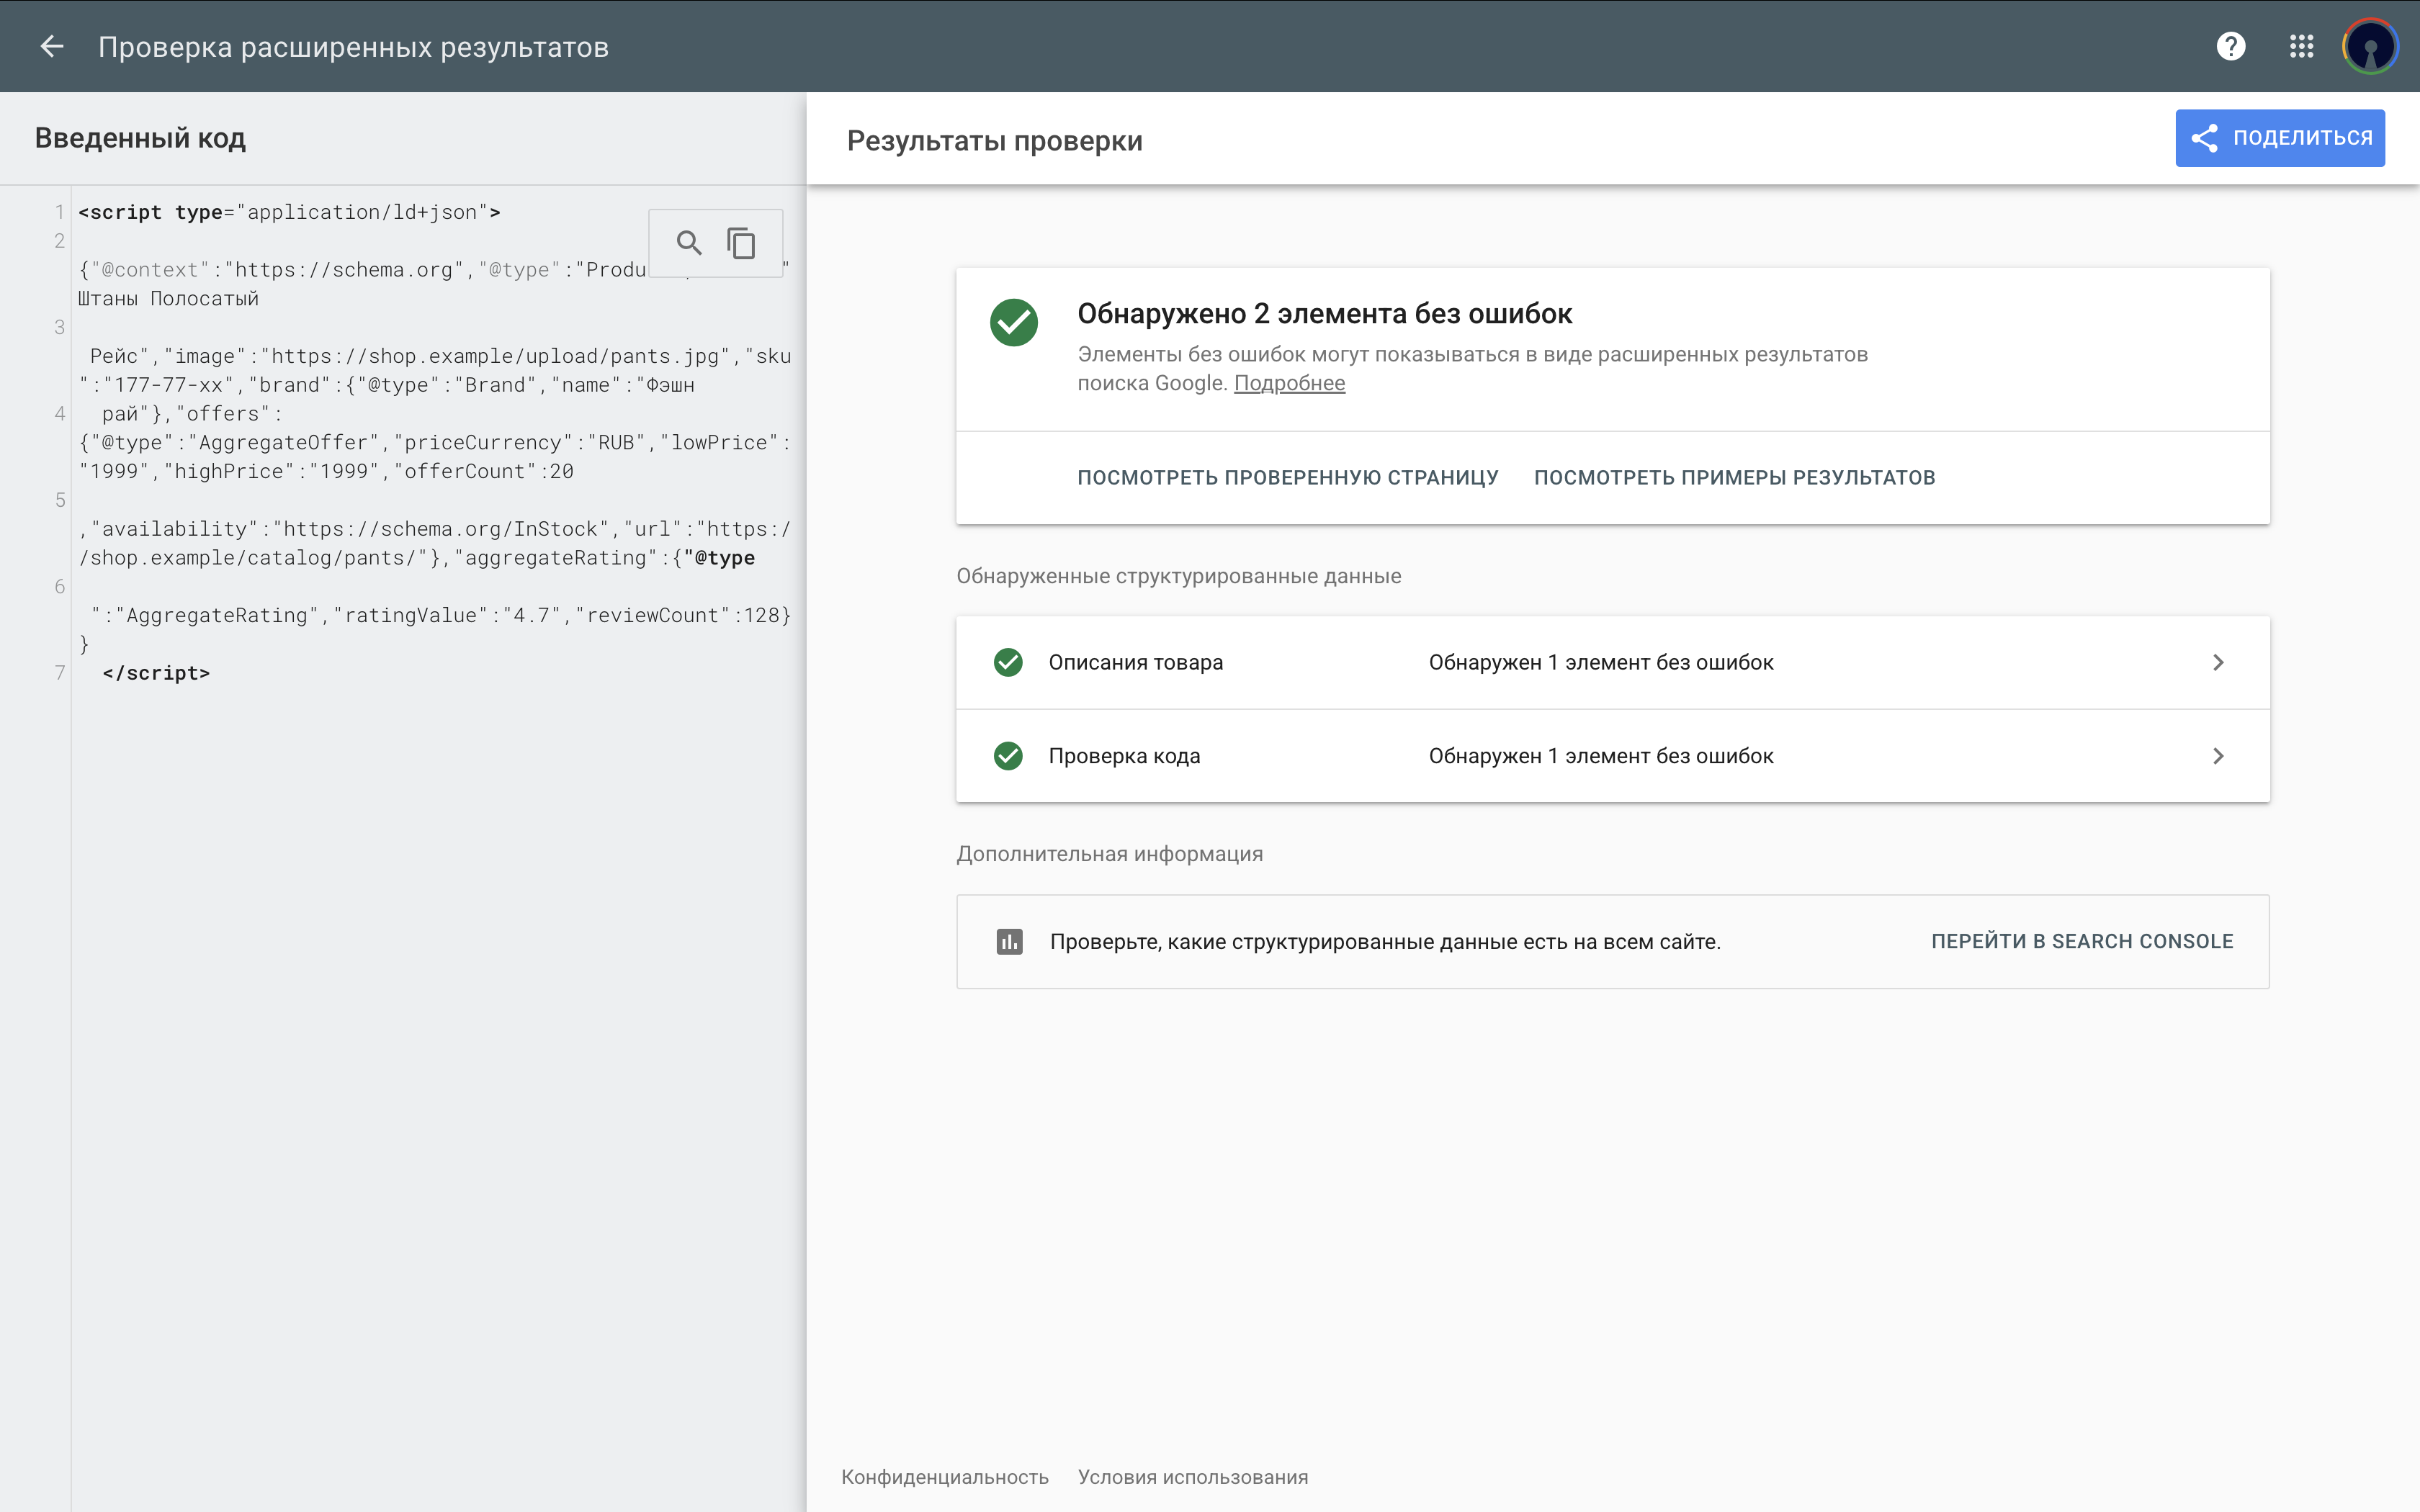Click ПЕРЕЙТИ В SEARCH CONSOLE
The height and width of the screenshot is (1512, 2420).
coord(2082,941)
